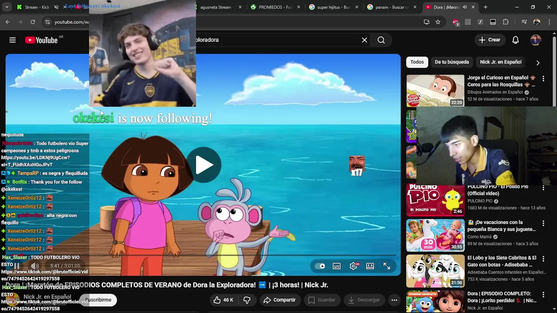Open the Crear upload menu
Screen dimensions: 557x313
click(x=490, y=40)
